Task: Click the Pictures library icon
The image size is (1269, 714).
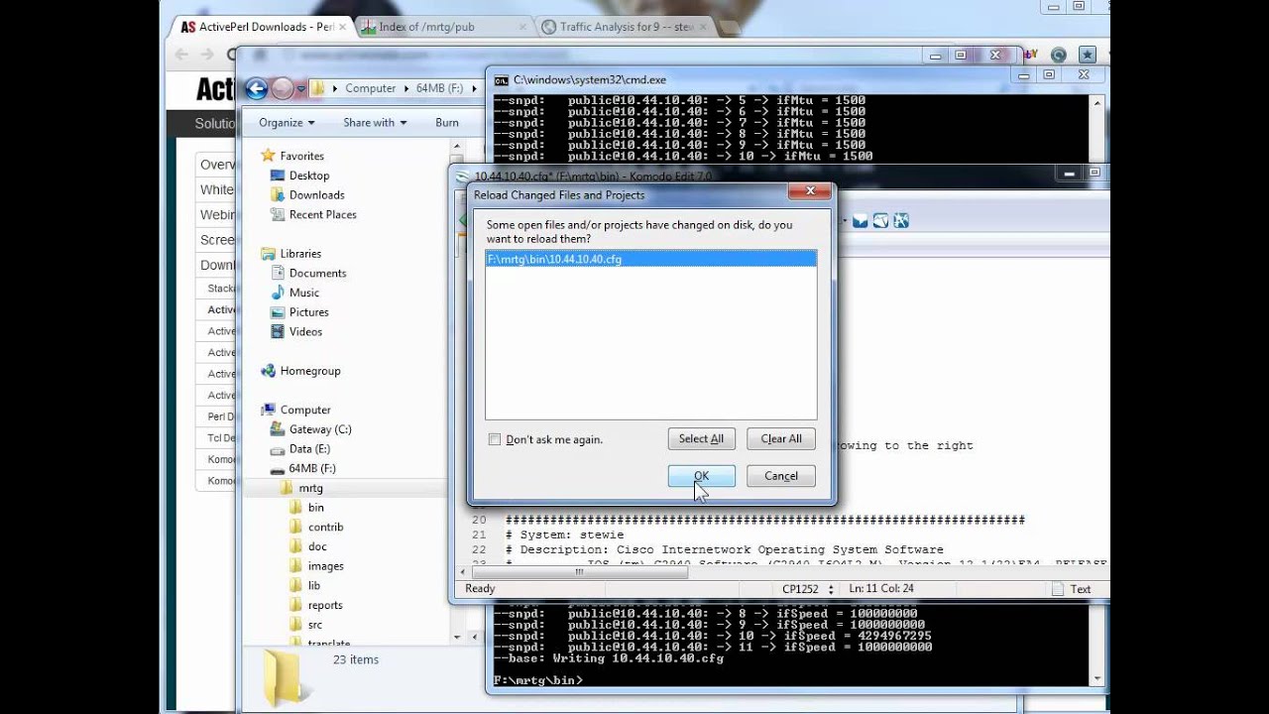Action: [x=278, y=311]
